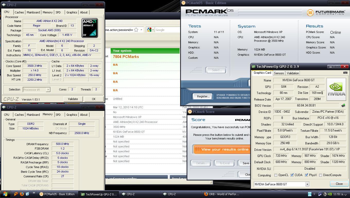Viewport: 350px width, 198px height.
Task: Click OK in the CPU-Z window
Action: tap(94, 99)
